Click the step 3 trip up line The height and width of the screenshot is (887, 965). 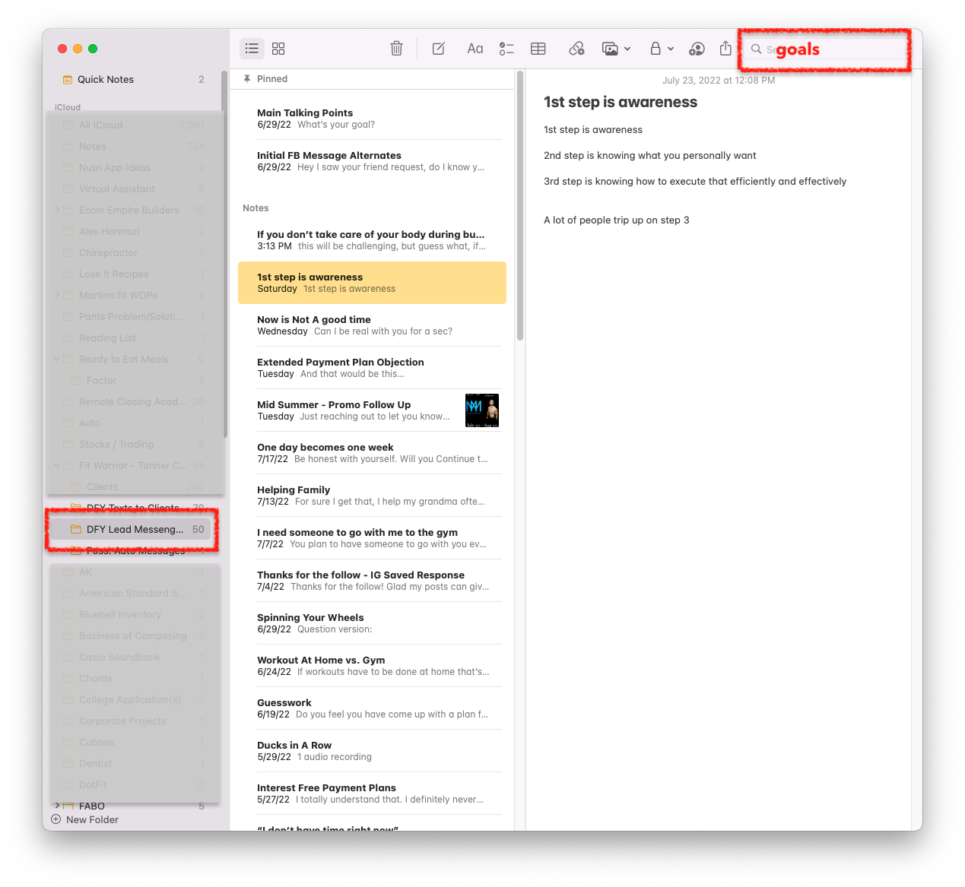pyautogui.click(x=616, y=220)
